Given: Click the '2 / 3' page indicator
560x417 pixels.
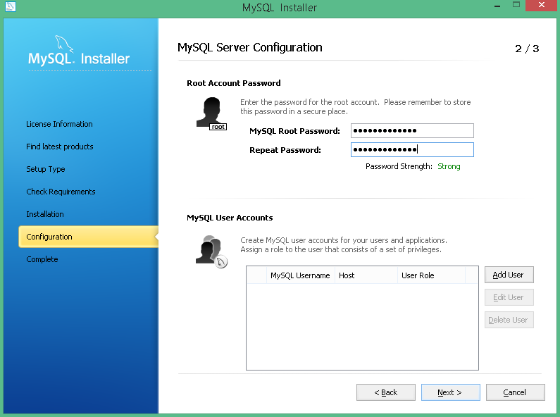Looking at the screenshot, I should [x=527, y=49].
